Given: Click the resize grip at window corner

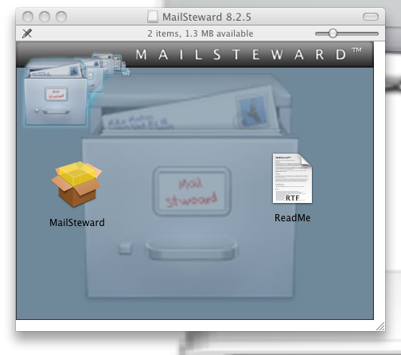Looking at the screenshot, I should coord(380,326).
